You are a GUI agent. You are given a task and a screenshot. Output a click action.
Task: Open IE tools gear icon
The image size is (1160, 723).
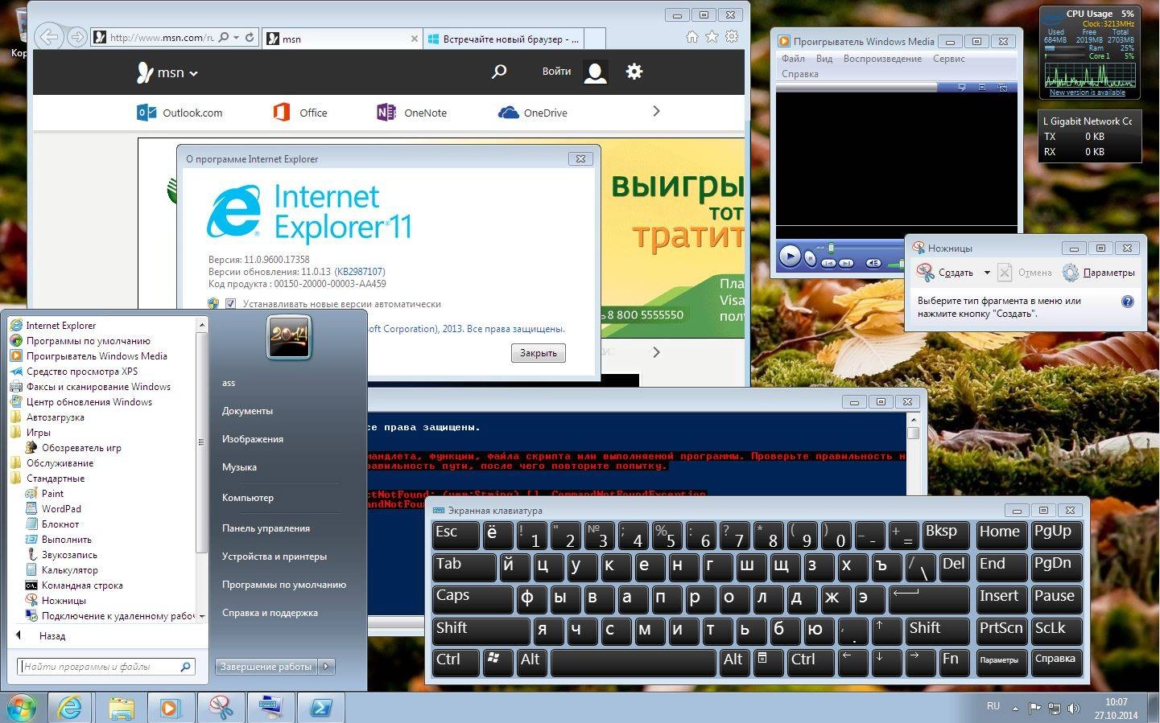point(731,36)
